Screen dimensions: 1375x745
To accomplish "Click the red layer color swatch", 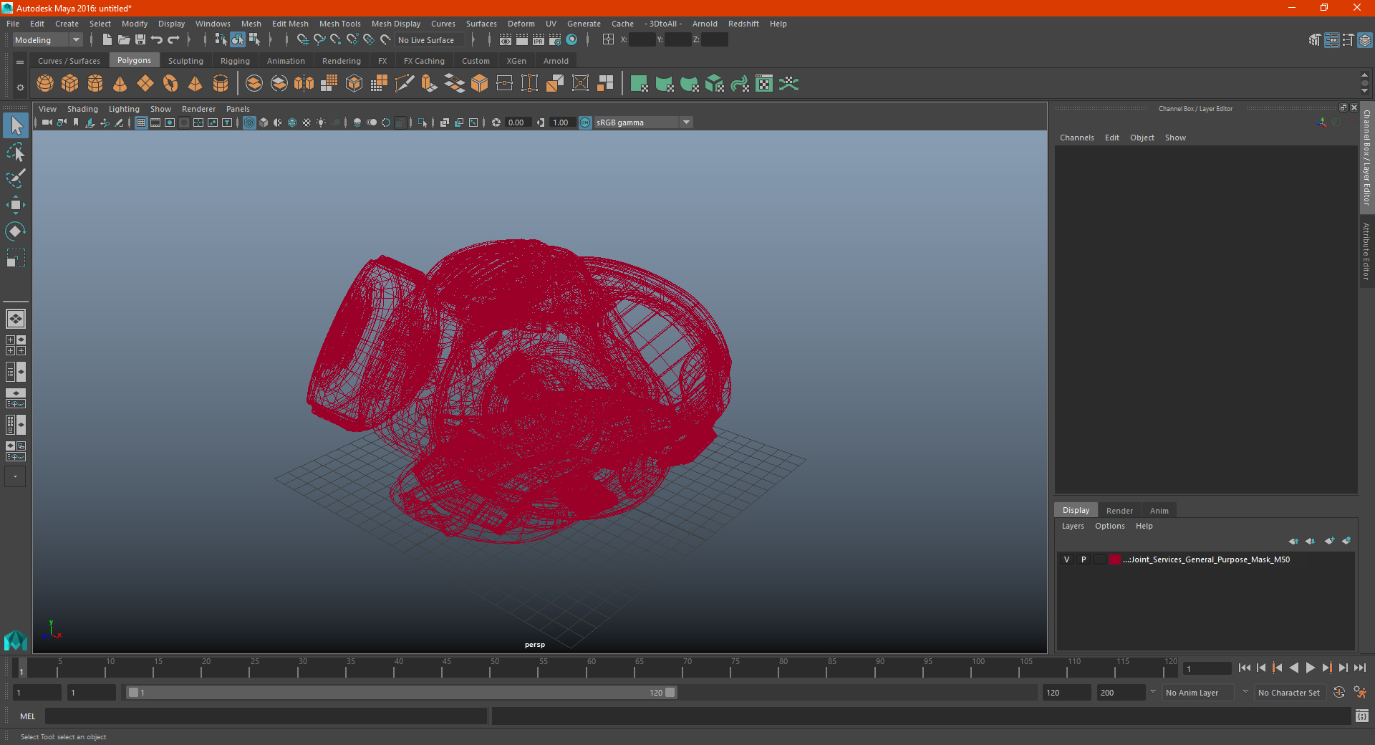I will click(x=1115, y=559).
